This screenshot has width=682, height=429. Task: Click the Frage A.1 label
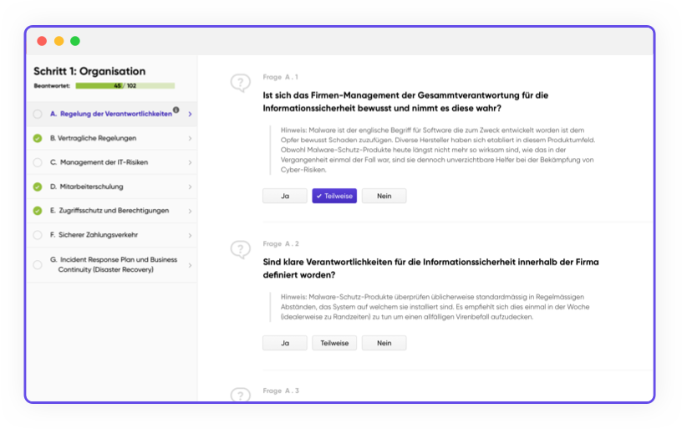(281, 77)
